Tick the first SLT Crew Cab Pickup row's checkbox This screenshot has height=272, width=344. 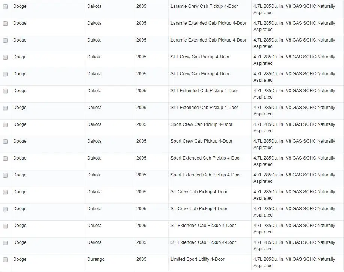5,57
